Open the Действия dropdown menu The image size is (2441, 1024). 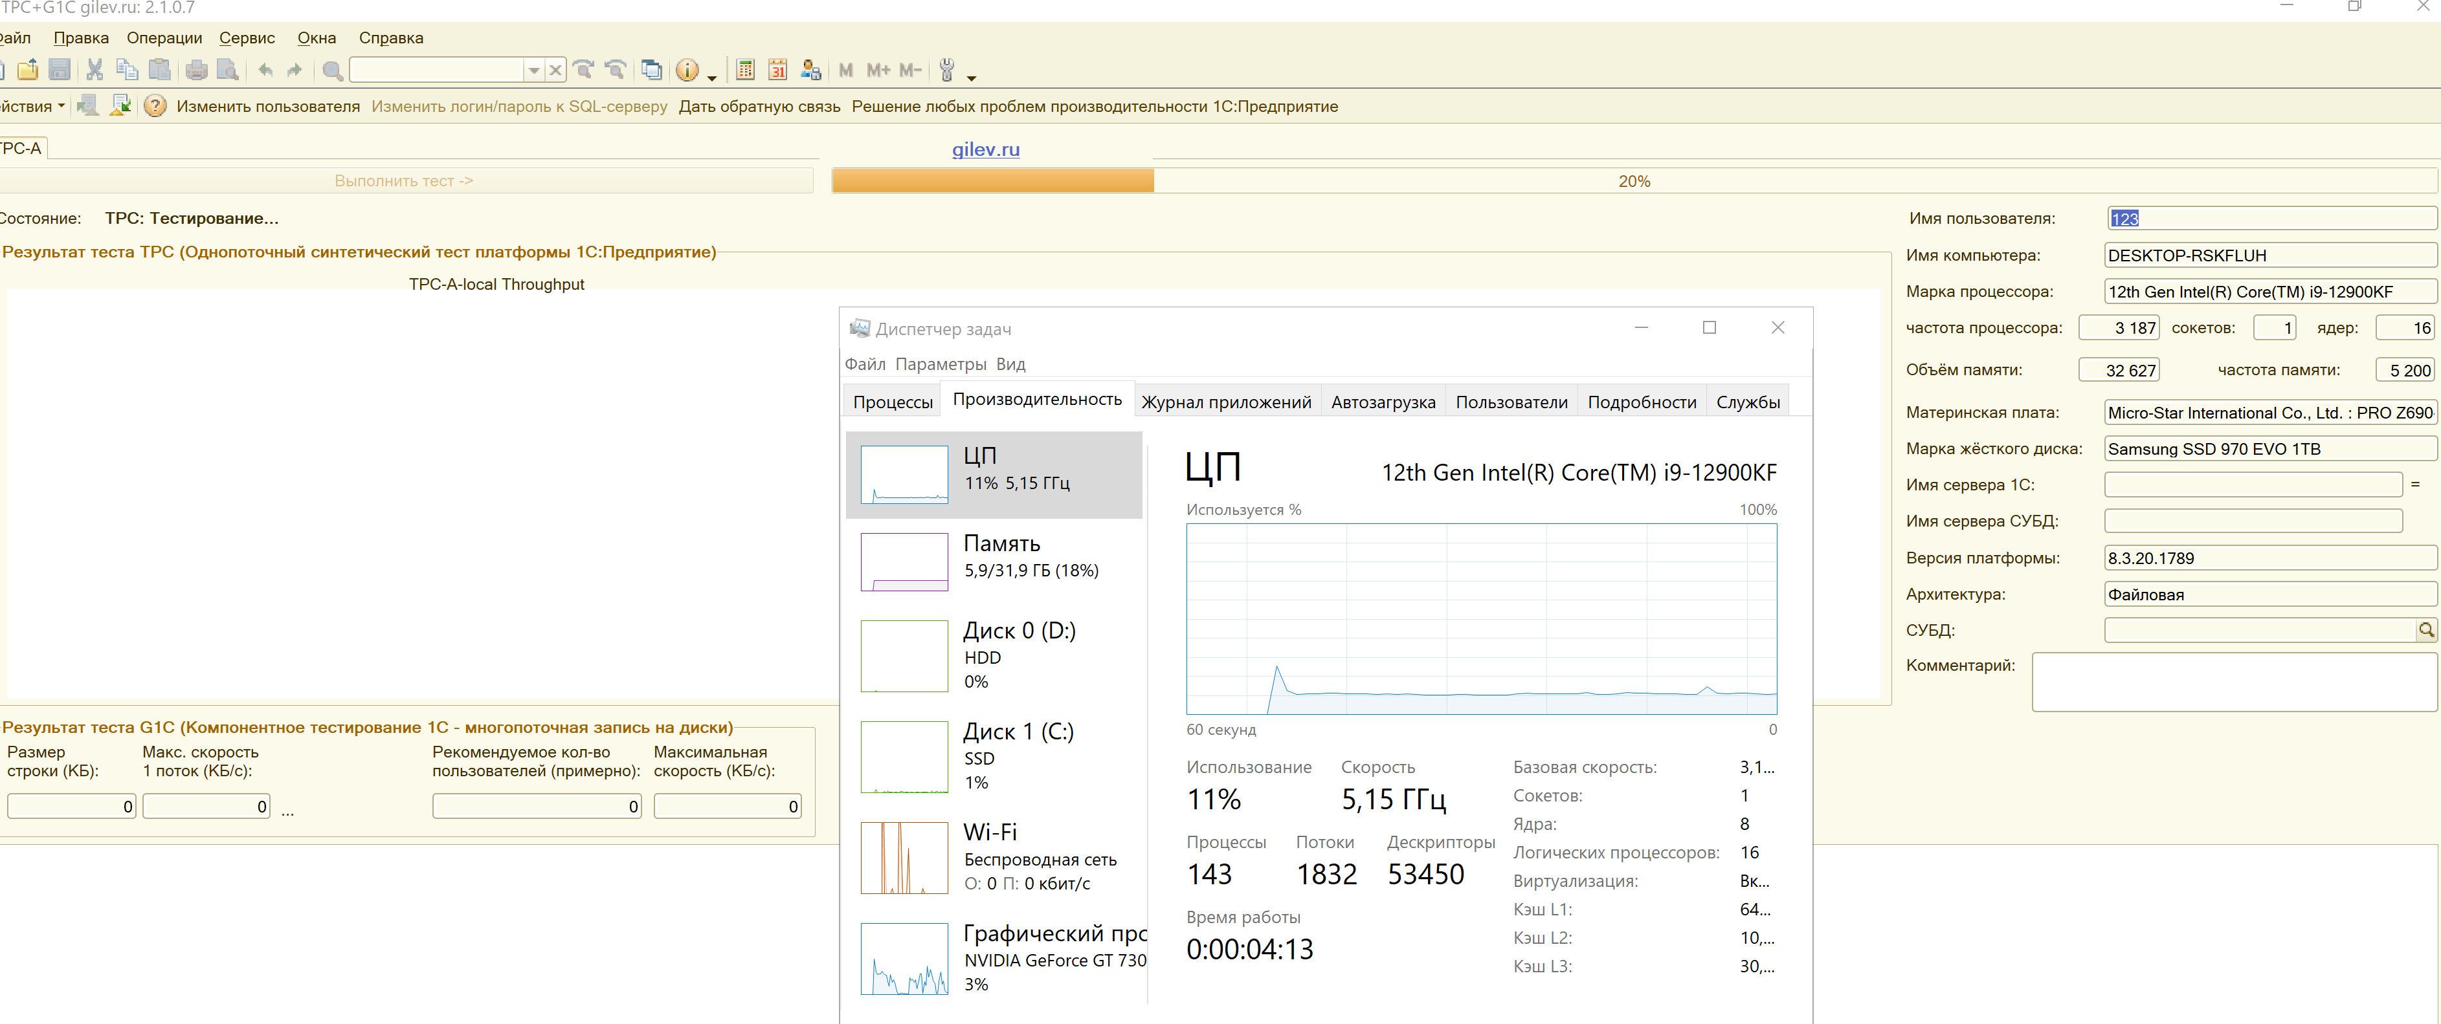[x=32, y=106]
